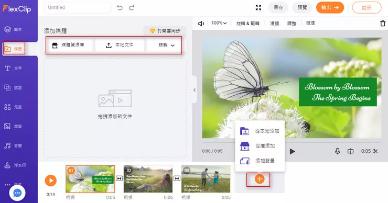Play the whole timeline with orange button
Screen dimensions: 388x203
click(x=51, y=181)
